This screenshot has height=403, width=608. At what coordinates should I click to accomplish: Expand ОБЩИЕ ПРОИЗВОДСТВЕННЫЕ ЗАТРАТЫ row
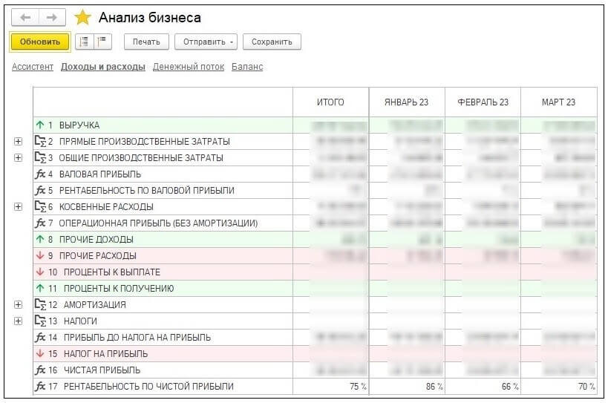pyautogui.click(x=19, y=158)
